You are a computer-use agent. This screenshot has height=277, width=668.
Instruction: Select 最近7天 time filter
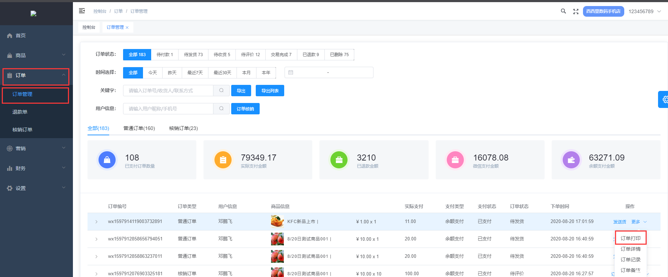tap(195, 73)
